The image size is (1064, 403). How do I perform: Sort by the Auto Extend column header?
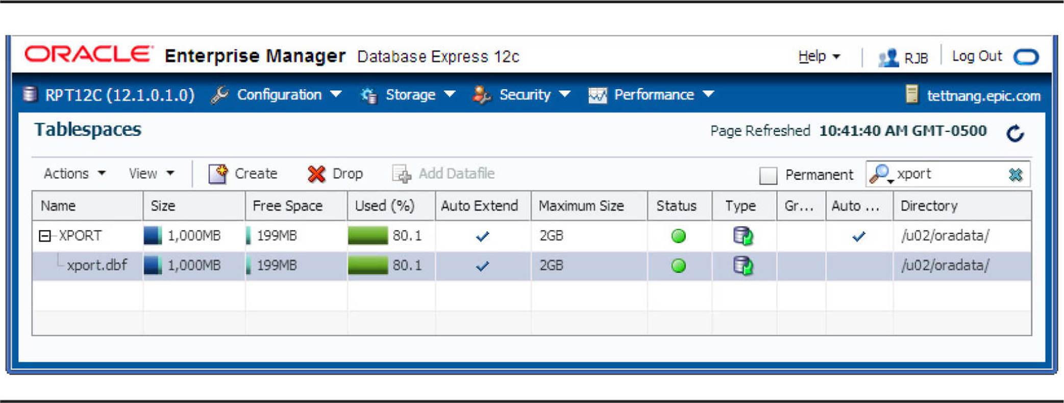click(483, 206)
